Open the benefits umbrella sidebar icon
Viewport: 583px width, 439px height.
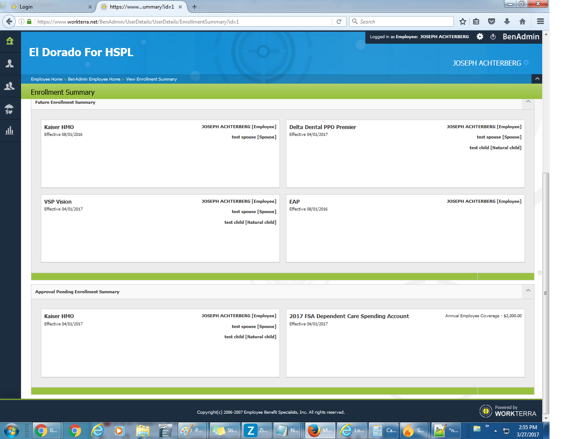click(9, 109)
